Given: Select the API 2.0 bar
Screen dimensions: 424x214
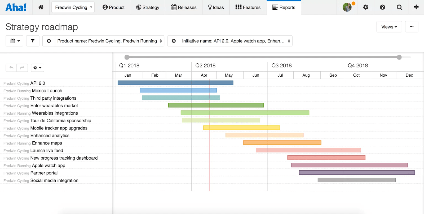Looking at the screenshot, I should coord(175,83).
